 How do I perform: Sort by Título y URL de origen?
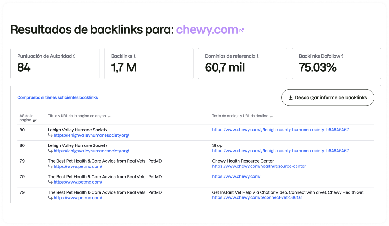110,116
